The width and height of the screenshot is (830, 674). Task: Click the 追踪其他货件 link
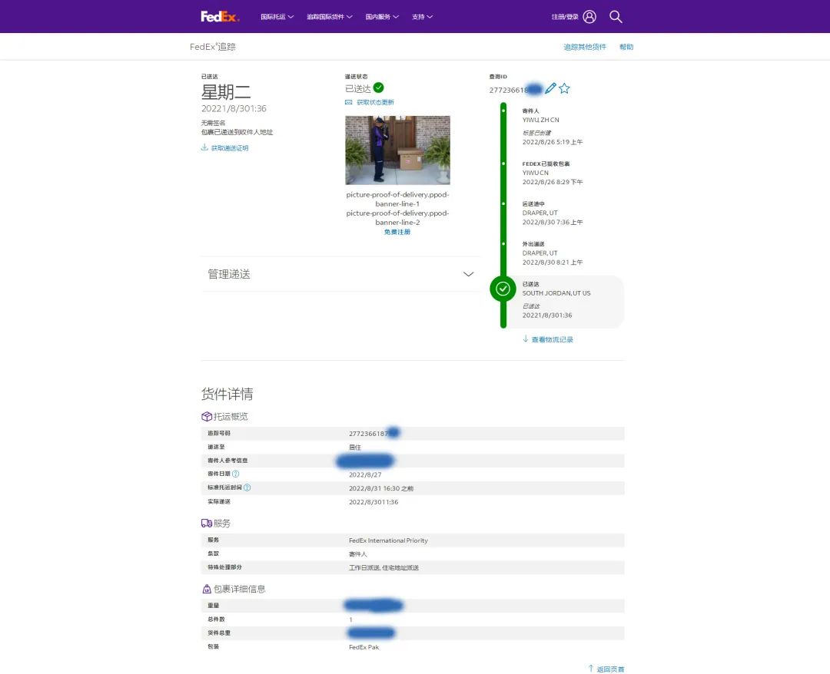coord(585,47)
